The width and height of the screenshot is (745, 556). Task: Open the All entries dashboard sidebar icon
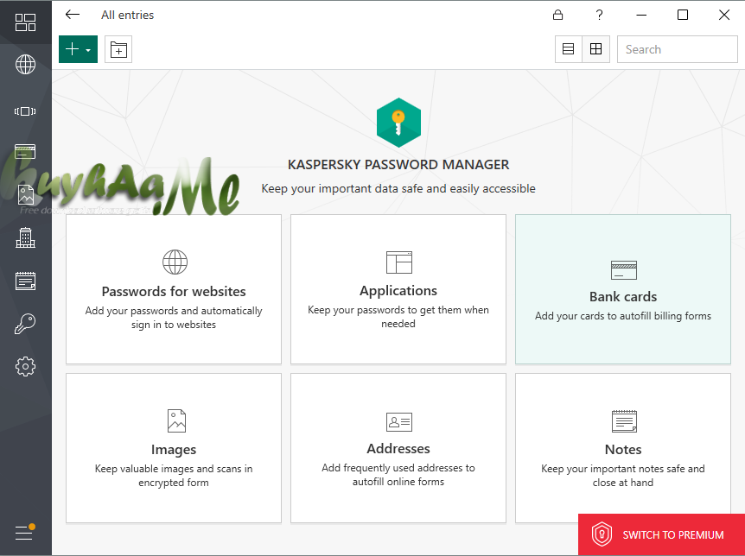point(25,22)
